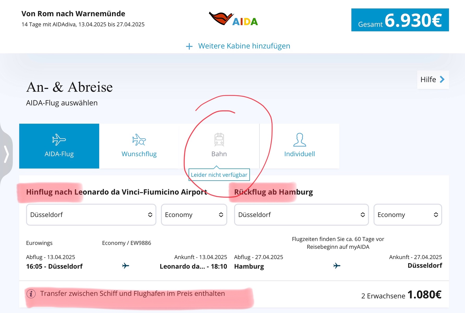This screenshot has height=313, width=465.
Task: Open the return flight Economy dropdown
Action: click(407, 215)
